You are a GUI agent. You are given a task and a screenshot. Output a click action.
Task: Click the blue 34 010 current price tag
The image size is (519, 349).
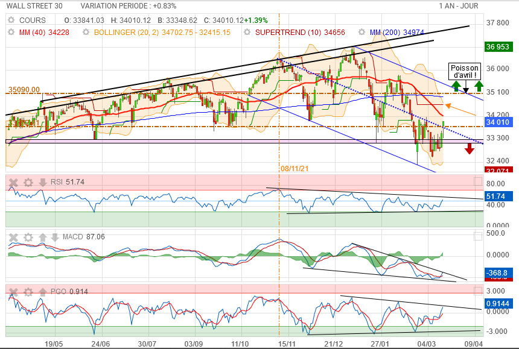point(498,122)
